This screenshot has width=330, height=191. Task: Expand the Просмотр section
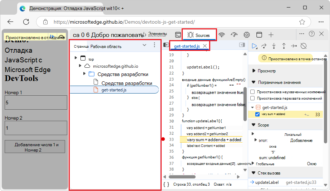253,71
